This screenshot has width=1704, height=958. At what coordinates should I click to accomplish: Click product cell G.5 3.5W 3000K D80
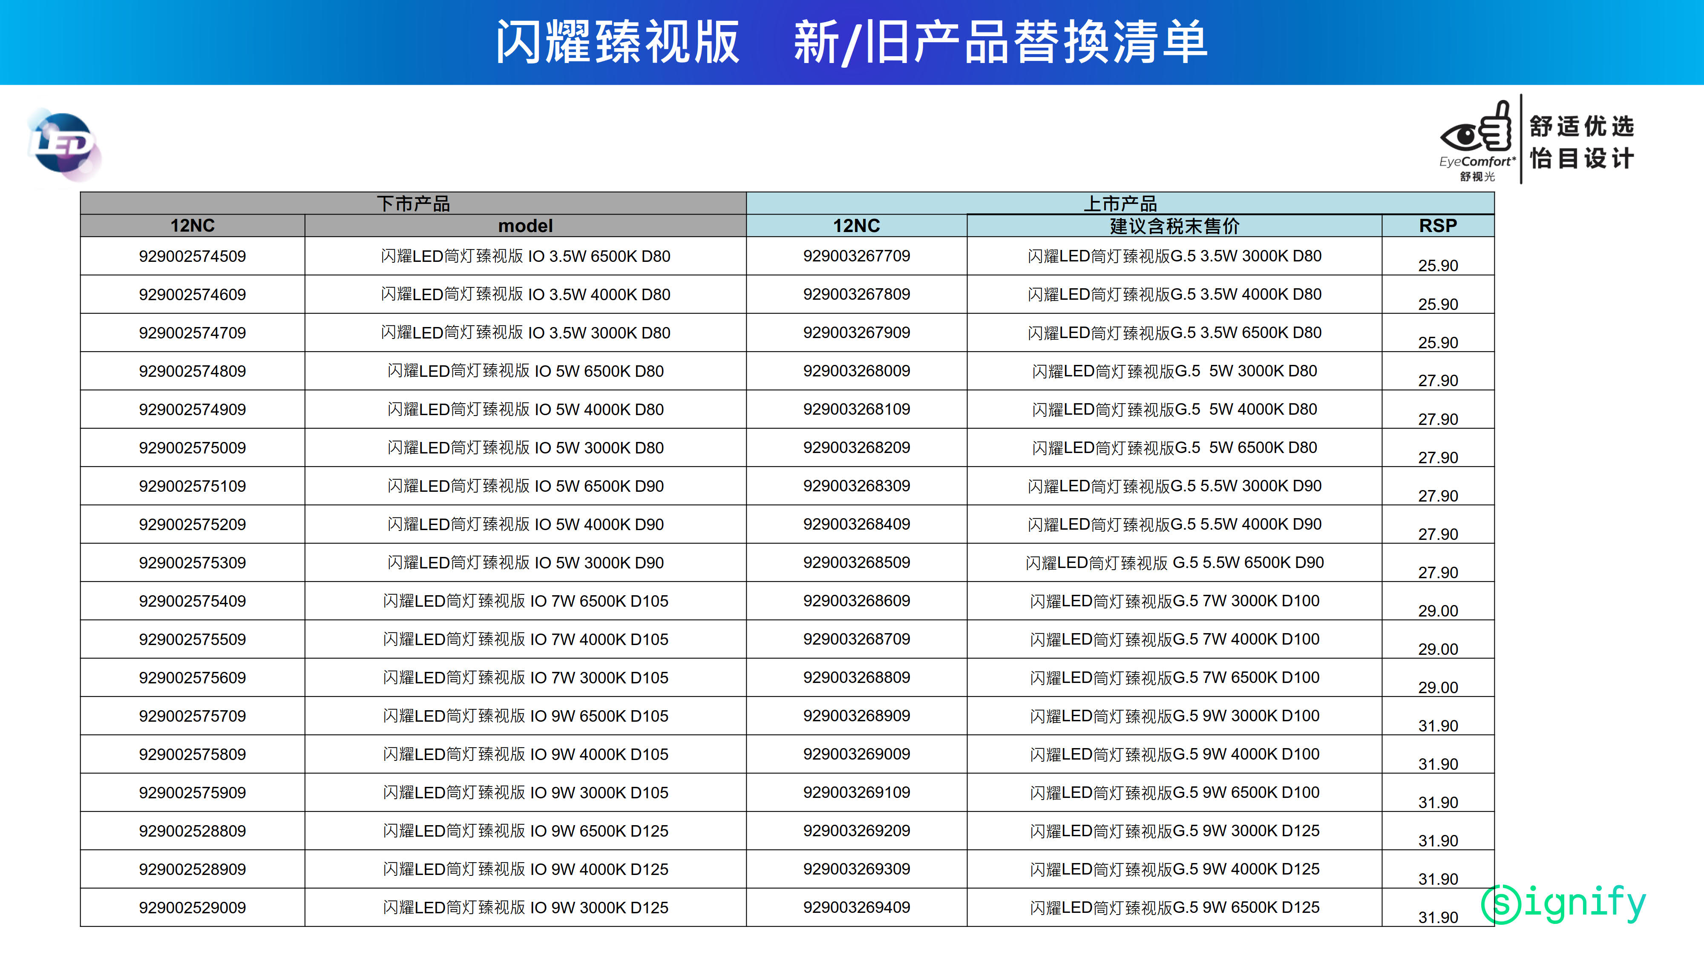tap(1174, 256)
